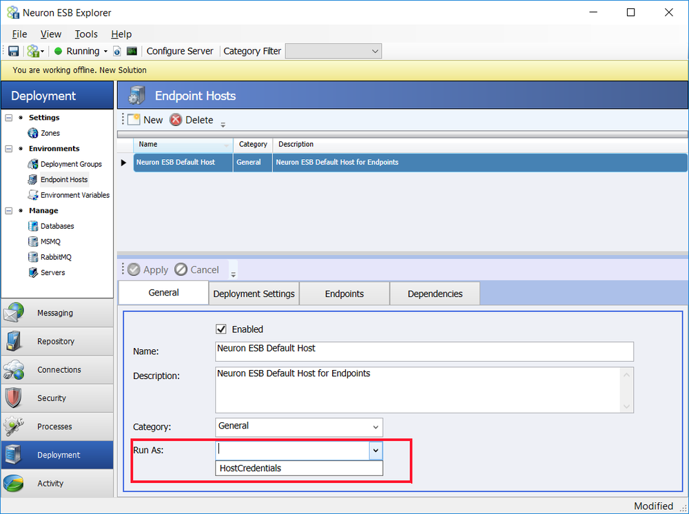
Task: Click the Databases icon in Manage
Action: coord(32,226)
